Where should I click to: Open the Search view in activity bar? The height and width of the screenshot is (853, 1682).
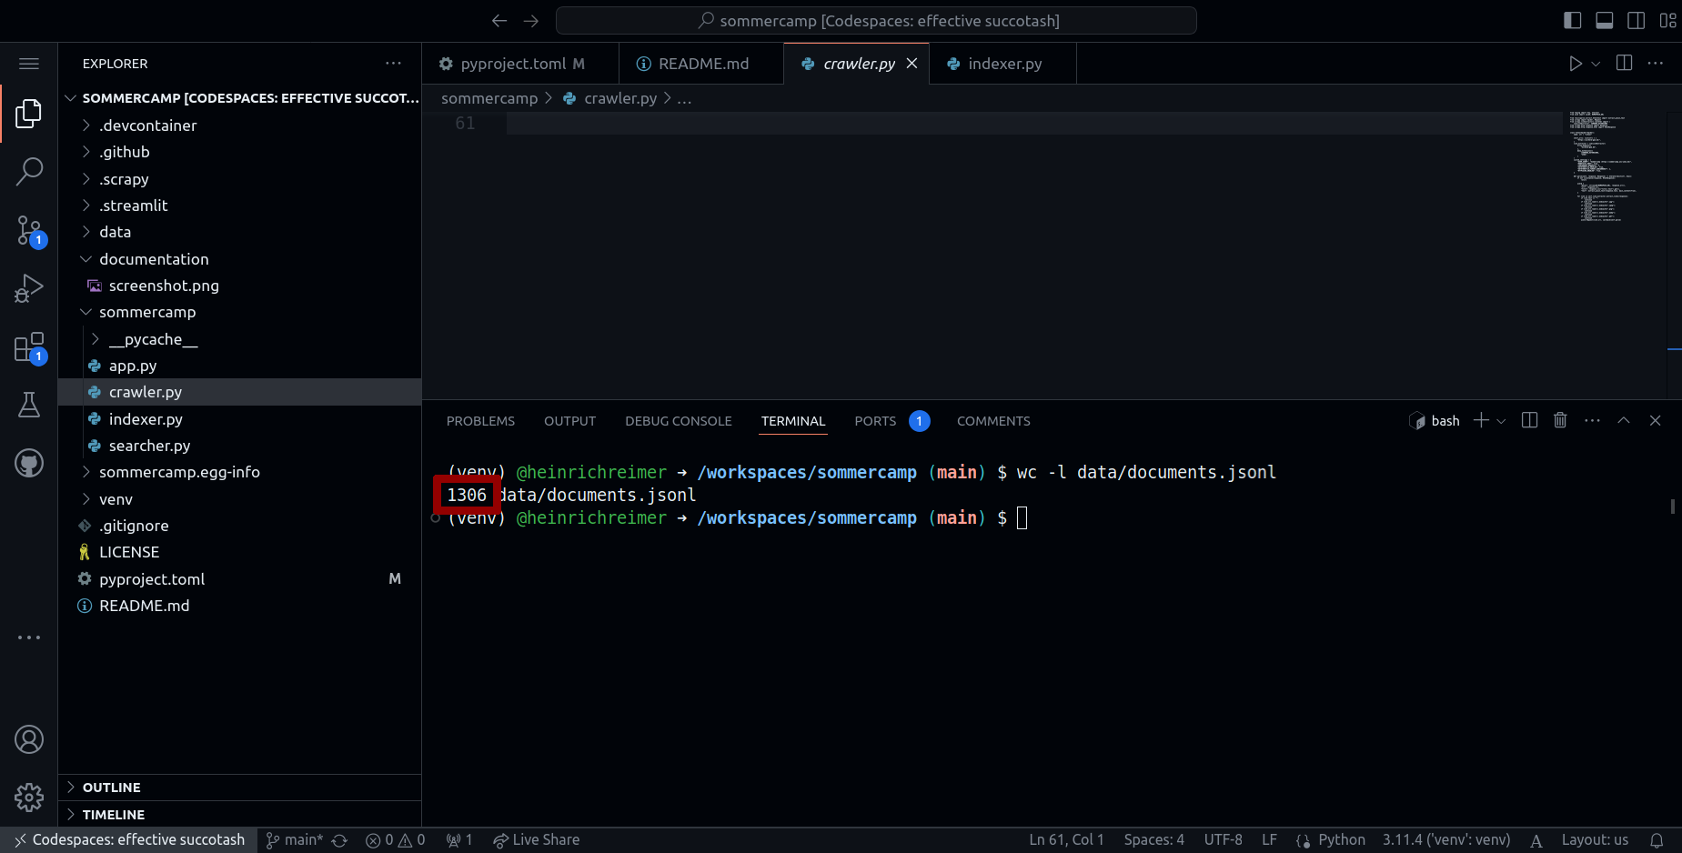point(29,171)
